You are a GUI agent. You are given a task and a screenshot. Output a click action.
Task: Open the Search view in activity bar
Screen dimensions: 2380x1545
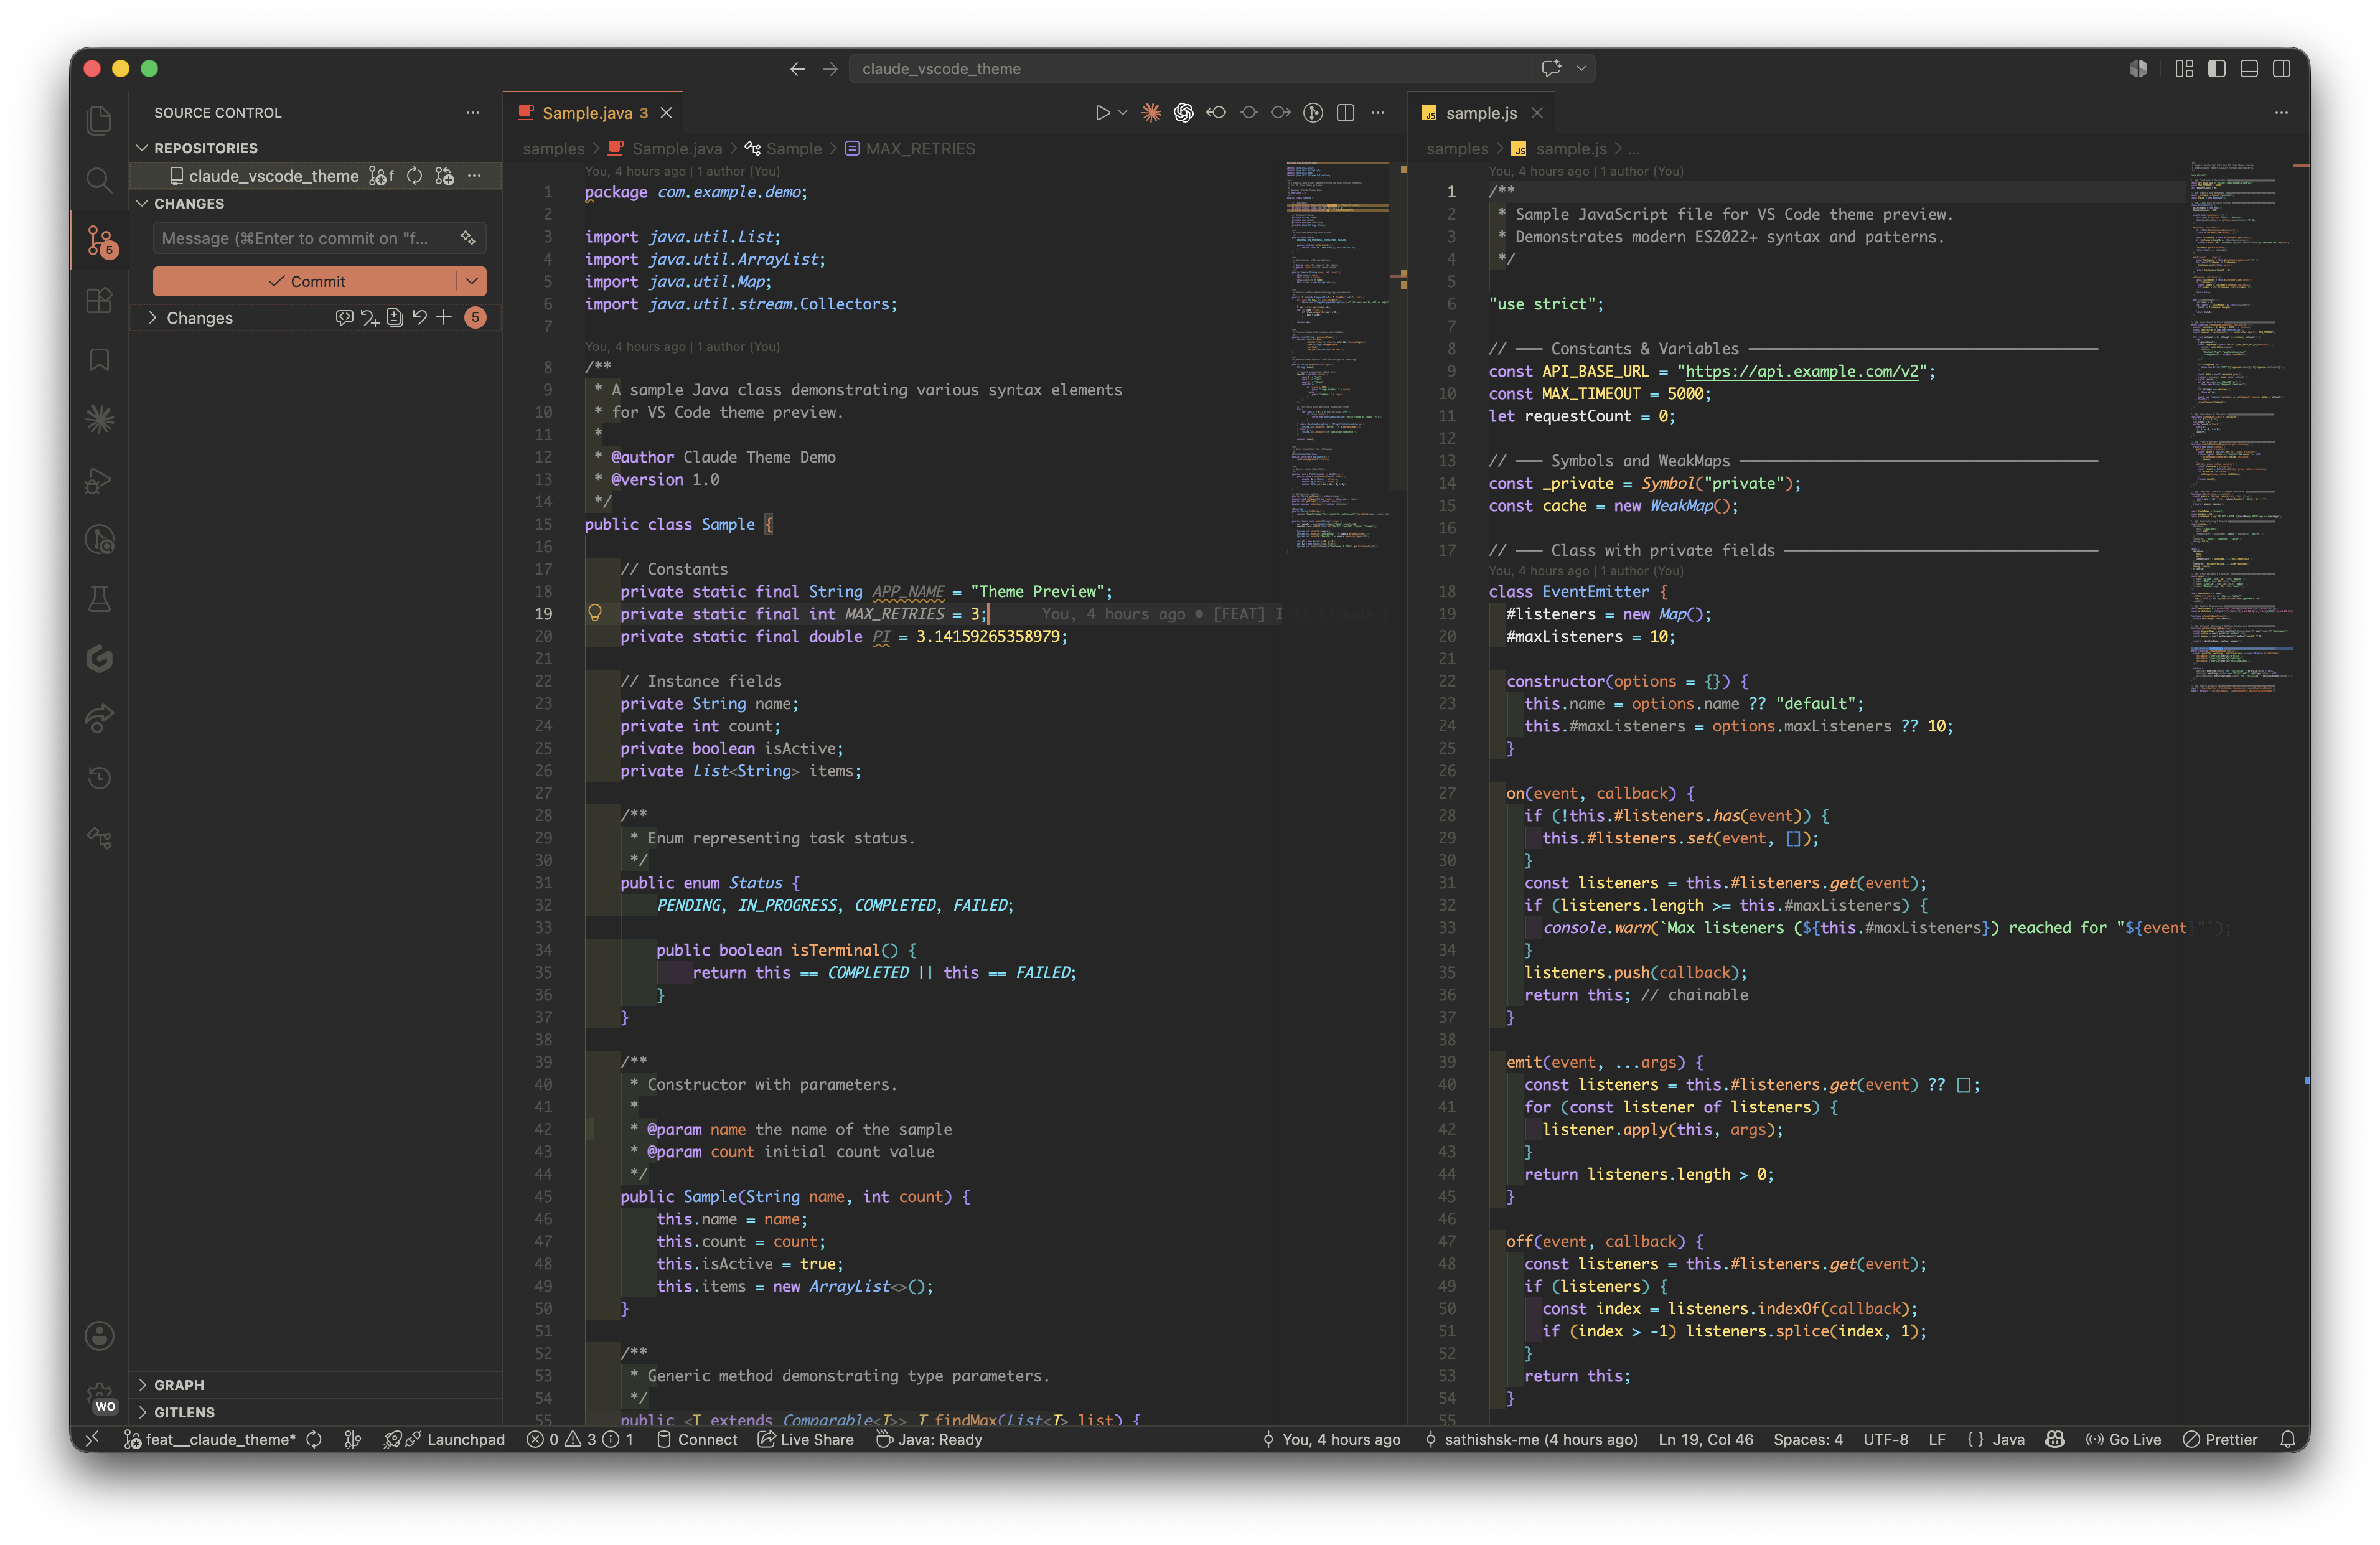[x=99, y=180]
